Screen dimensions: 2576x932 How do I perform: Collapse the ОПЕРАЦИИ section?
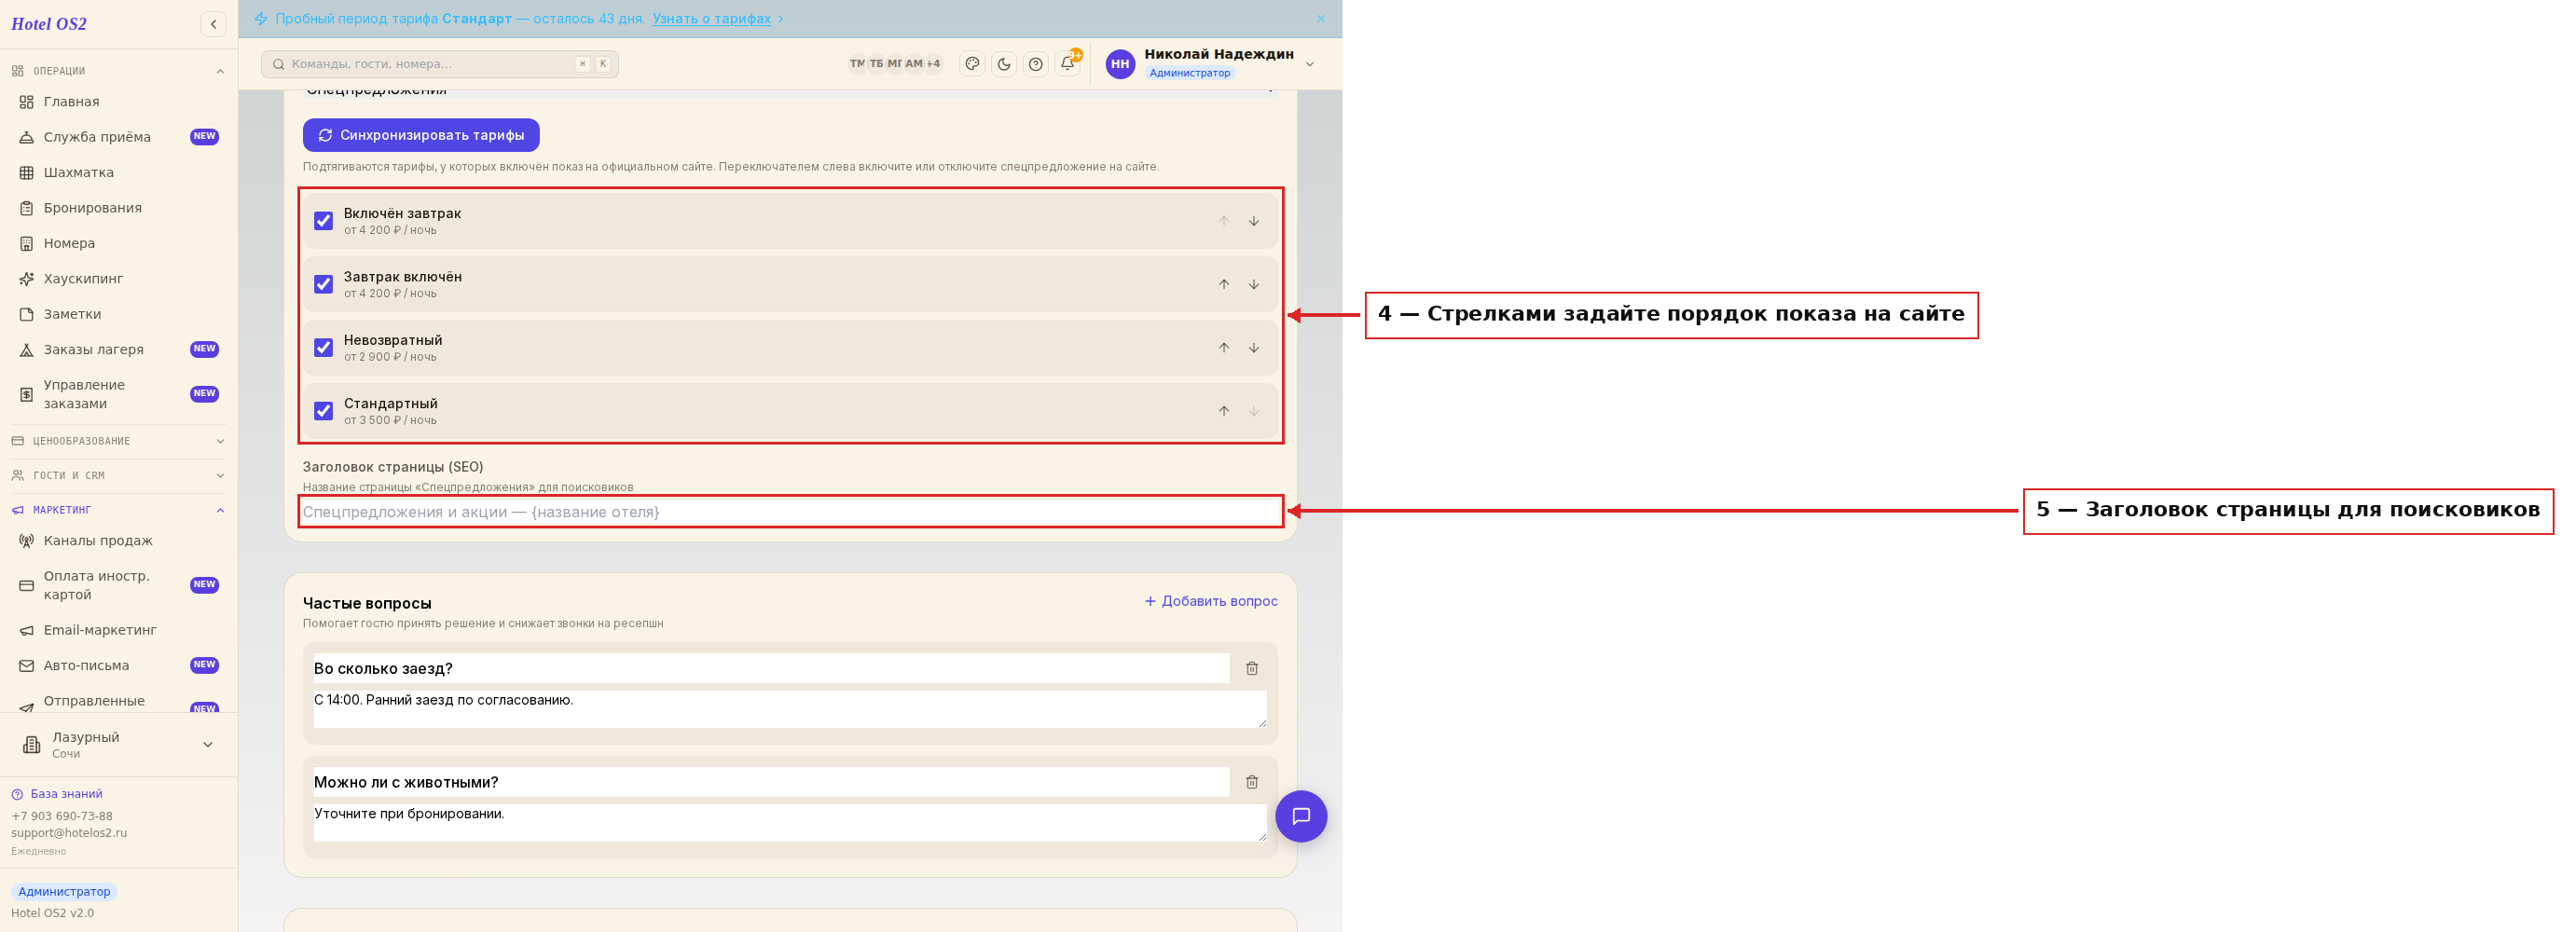point(118,71)
